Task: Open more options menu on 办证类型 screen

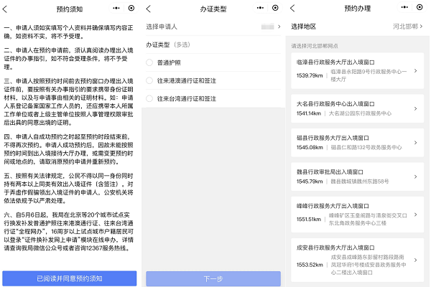Action: [x=260, y=8]
